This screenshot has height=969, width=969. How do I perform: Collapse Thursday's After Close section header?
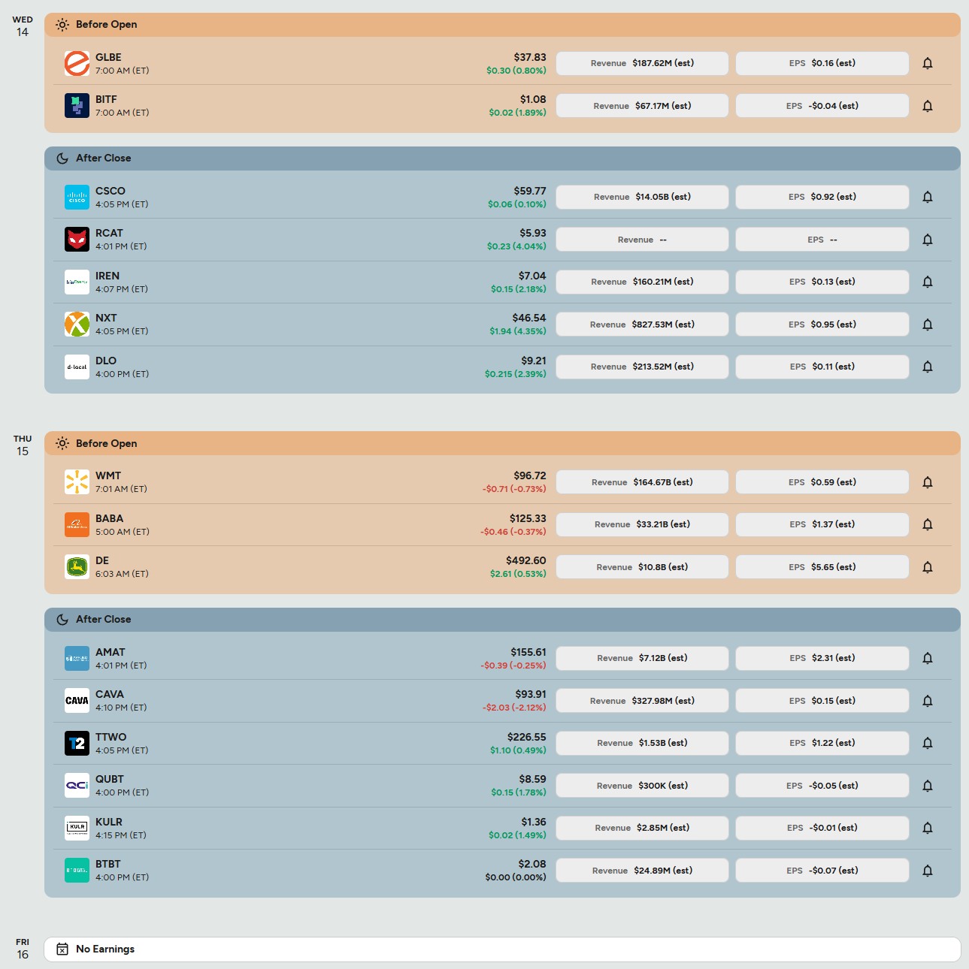coord(502,620)
